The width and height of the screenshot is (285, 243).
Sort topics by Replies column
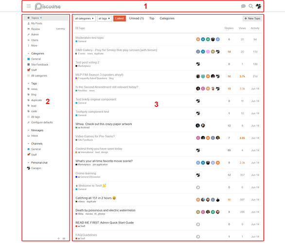(x=229, y=28)
